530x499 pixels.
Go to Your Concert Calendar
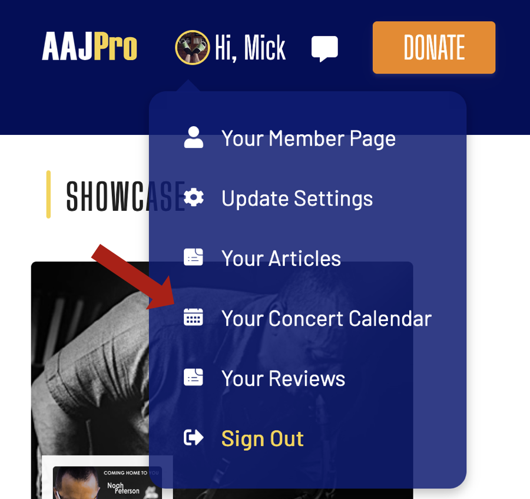coord(326,319)
